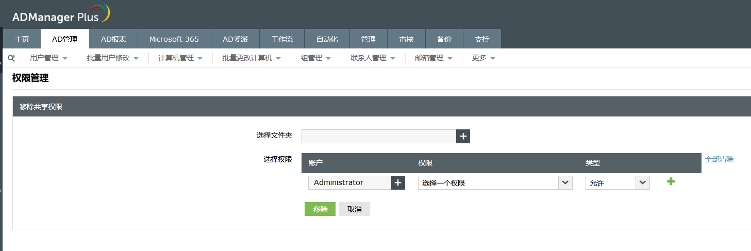Expand 更多 dropdown menu
Screen dimensions: 751x251
click(x=483, y=58)
